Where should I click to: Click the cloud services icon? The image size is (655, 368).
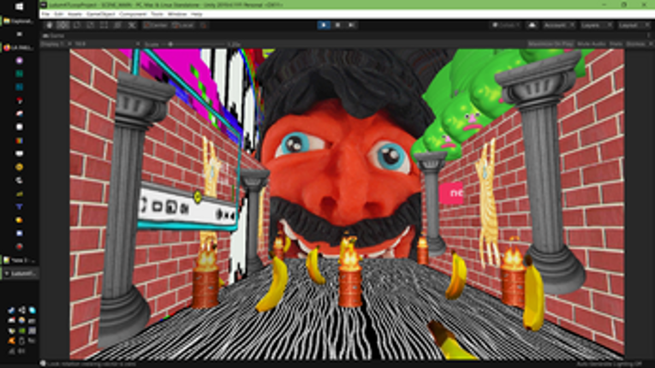(533, 25)
